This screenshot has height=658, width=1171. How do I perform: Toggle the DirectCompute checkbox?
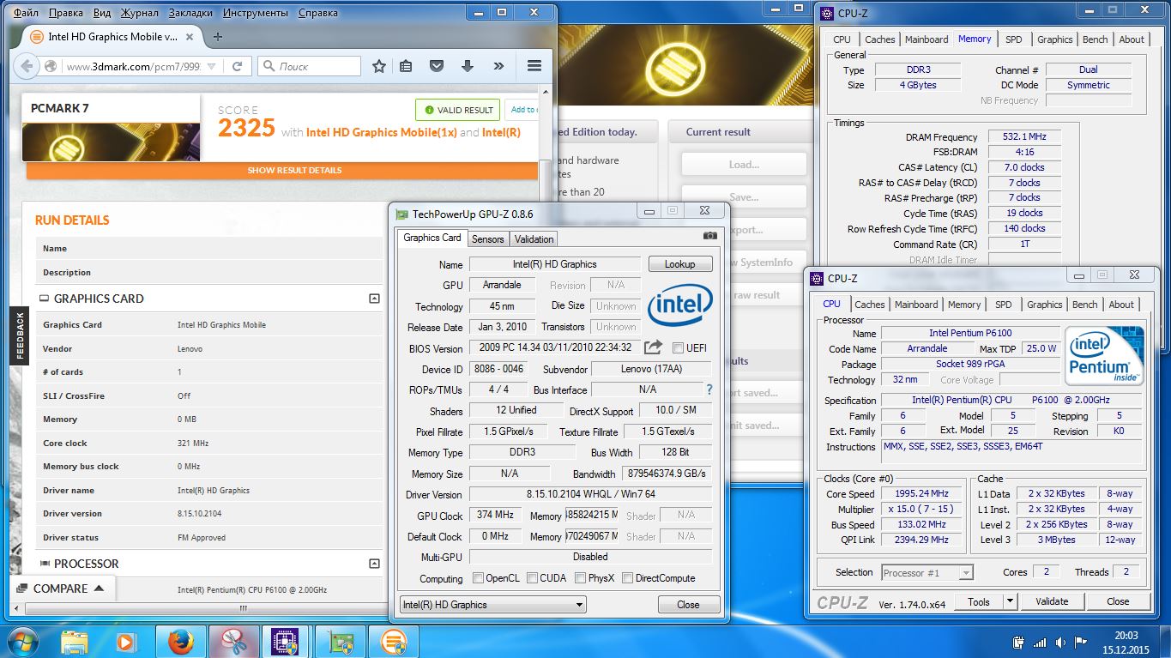[627, 578]
